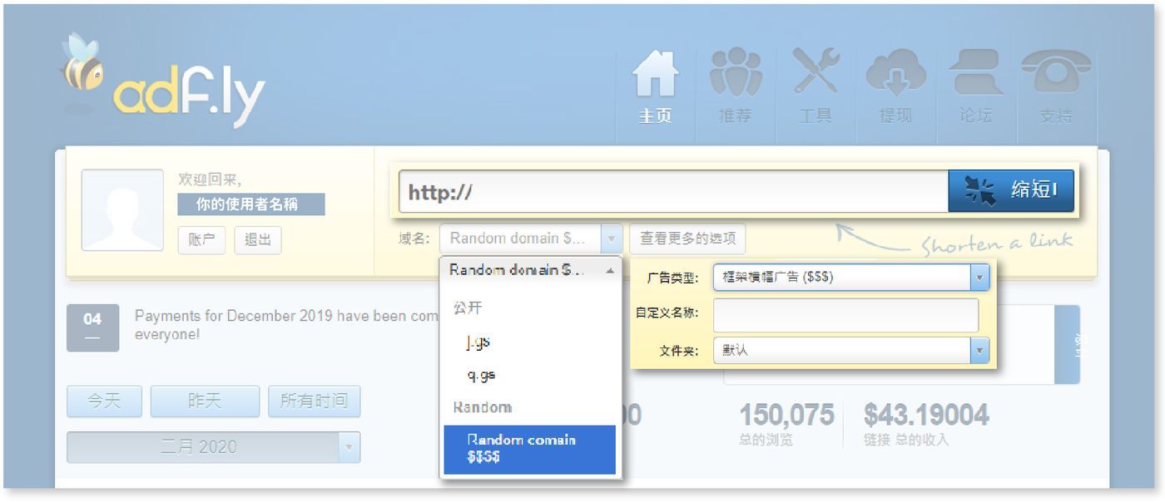
Task: Select the highlighted Random domain $$$$ option
Action: click(x=530, y=449)
